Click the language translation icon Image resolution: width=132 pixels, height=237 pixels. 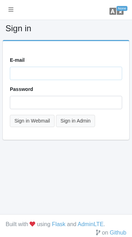point(117,11)
